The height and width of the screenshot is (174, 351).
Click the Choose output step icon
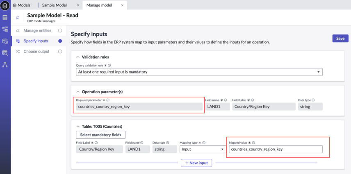coord(18,52)
